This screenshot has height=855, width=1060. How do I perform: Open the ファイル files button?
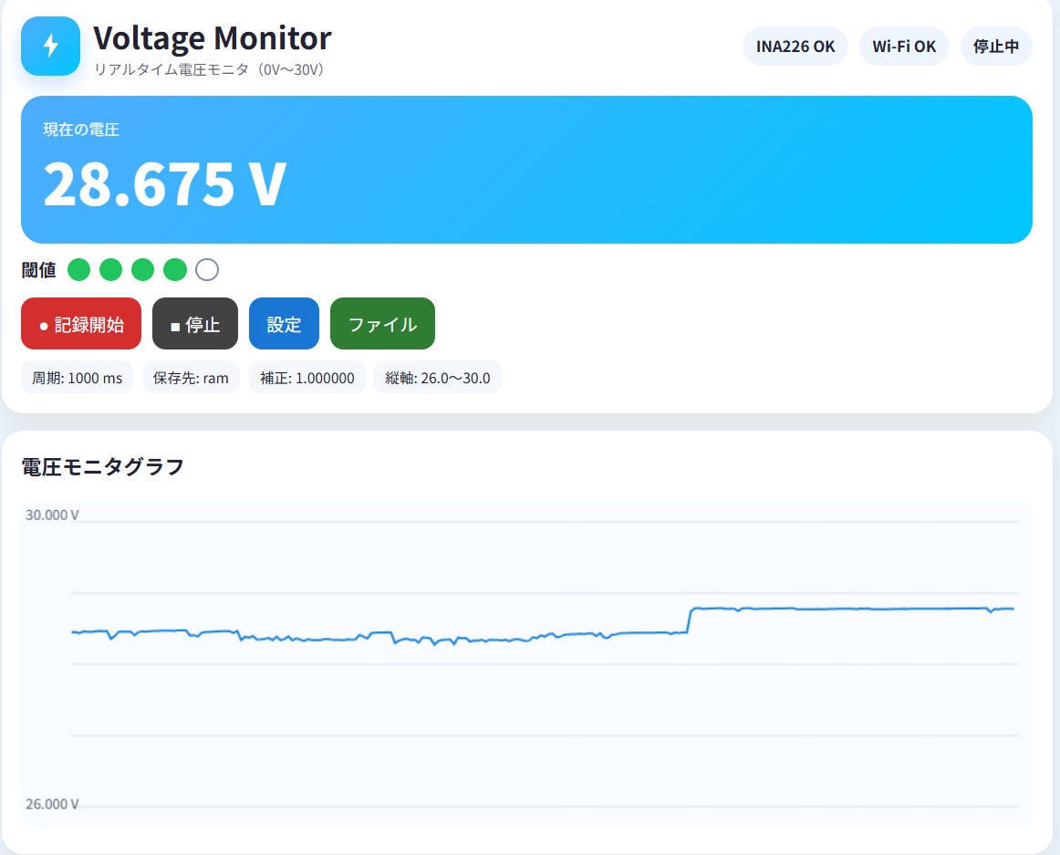click(382, 324)
